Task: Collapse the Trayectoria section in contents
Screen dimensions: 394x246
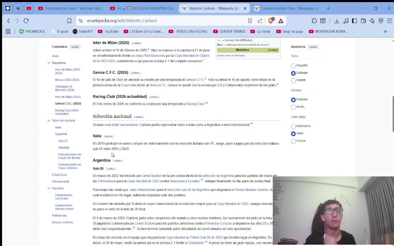Action: (49, 63)
